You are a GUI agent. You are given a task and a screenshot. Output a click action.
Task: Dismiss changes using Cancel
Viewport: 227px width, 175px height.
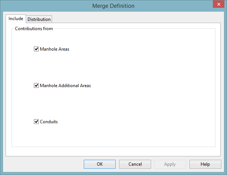(135, 164)
